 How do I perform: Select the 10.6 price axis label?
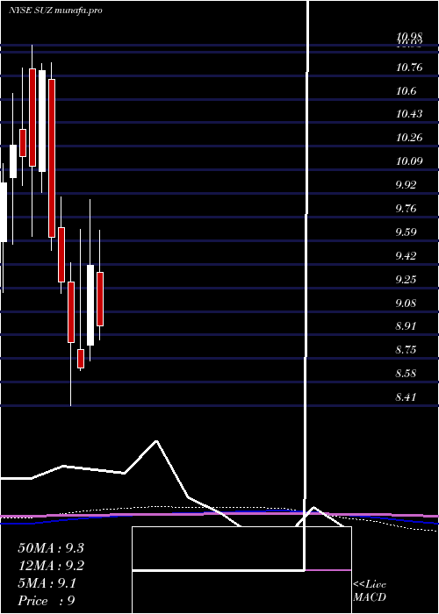406,91
